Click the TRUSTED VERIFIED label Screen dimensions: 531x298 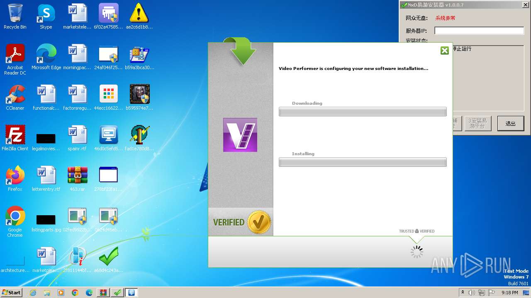(417, 231)
